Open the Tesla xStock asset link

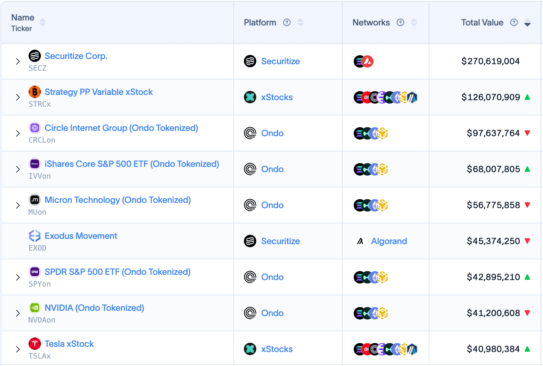tap(69, 344)
